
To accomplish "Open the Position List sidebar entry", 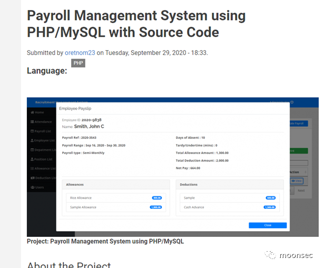I will [42, 159].
